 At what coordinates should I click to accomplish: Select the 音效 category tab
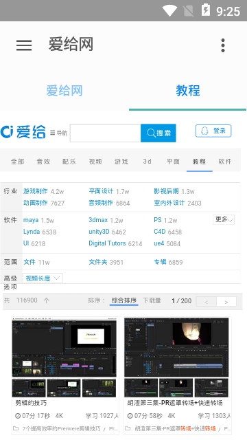(43, 162)
